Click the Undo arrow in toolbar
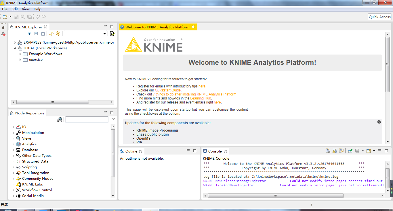The height and width of the screenshot is (211, 393). tap(37, 17)
